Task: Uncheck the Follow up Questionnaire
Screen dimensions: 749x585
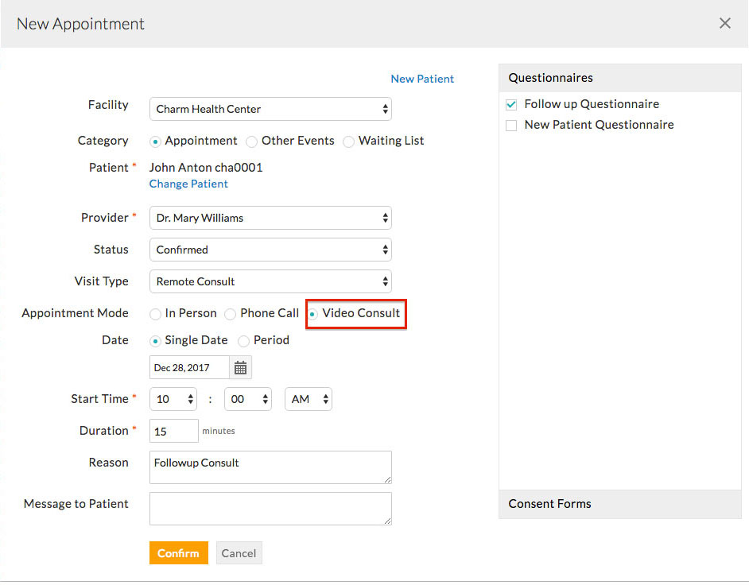Action: pos(511,104)
